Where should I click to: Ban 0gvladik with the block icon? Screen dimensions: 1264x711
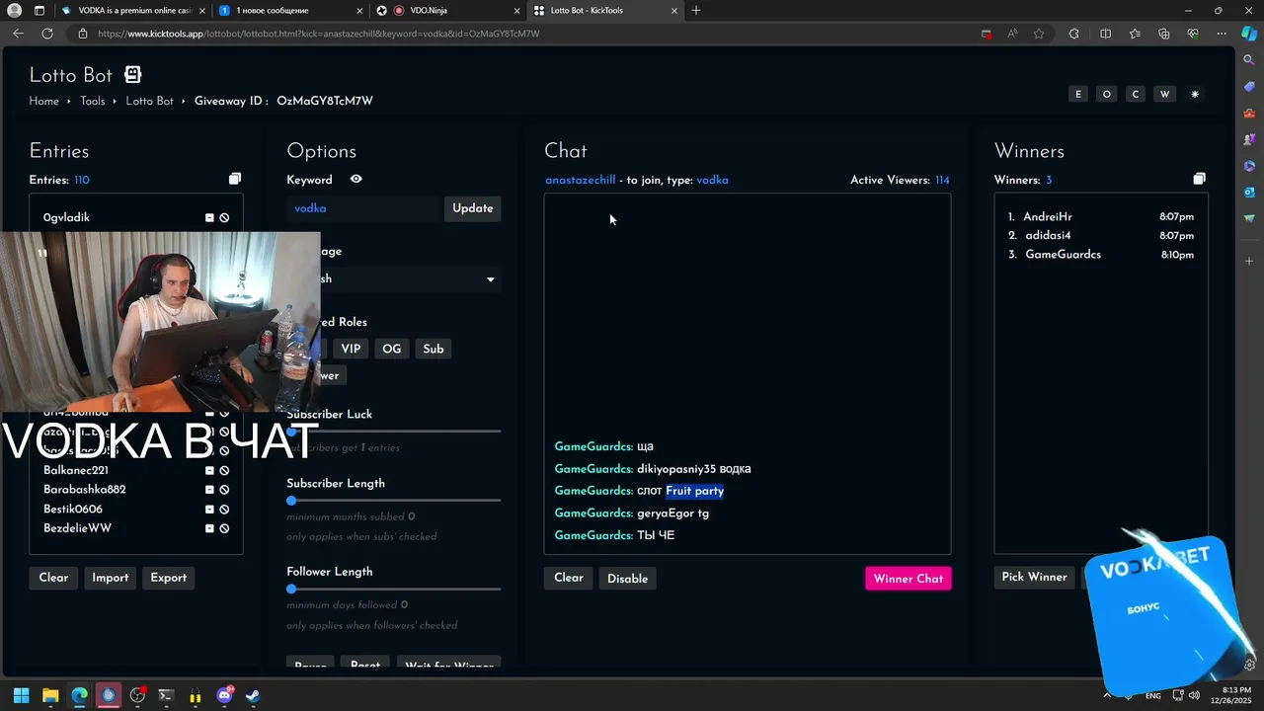[x=224, y=217]
